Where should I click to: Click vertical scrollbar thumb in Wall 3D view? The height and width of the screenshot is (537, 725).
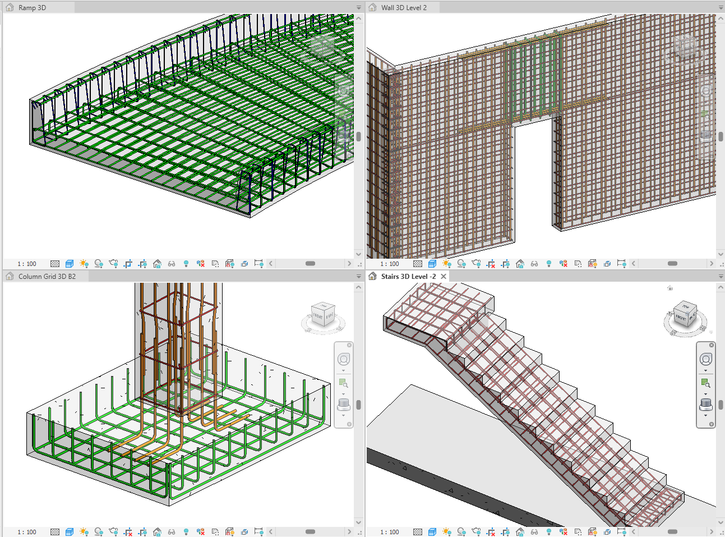[x=721, y=136]
